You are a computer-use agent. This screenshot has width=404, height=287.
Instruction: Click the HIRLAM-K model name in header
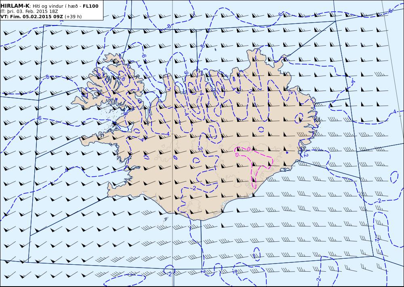[15, 6]
